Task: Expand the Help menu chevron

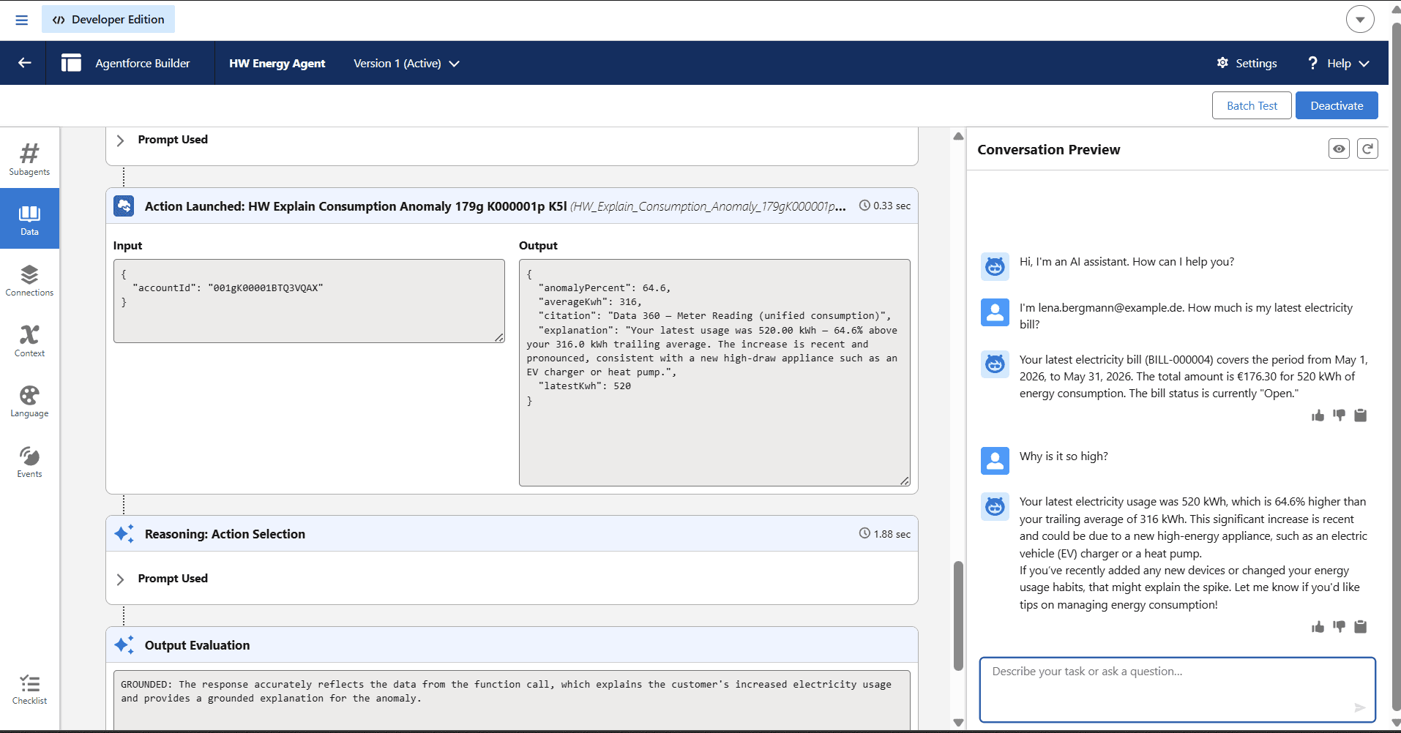Action: (1364, 64)
